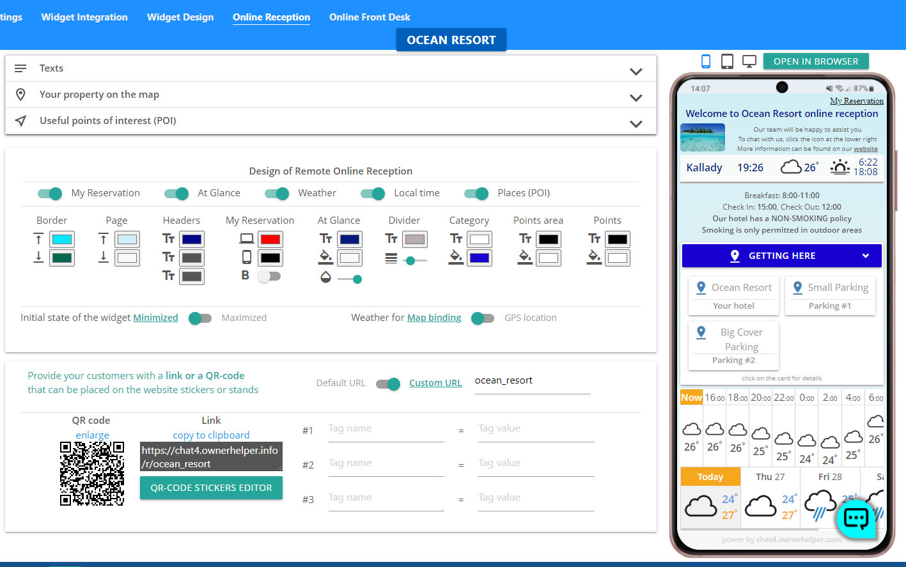Select the desktop monitor preview icon
Image resolution: width=906 pixels, height=567 pixels.
pos(749,61)
